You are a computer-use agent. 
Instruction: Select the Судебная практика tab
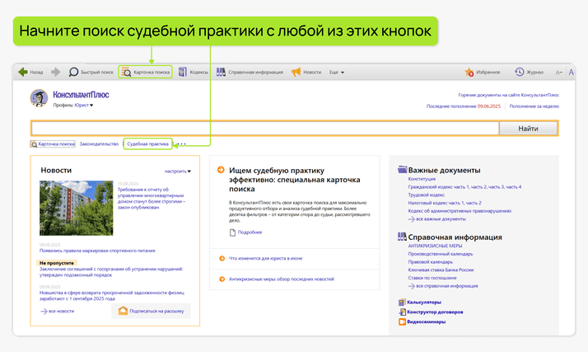pos(147,143)
